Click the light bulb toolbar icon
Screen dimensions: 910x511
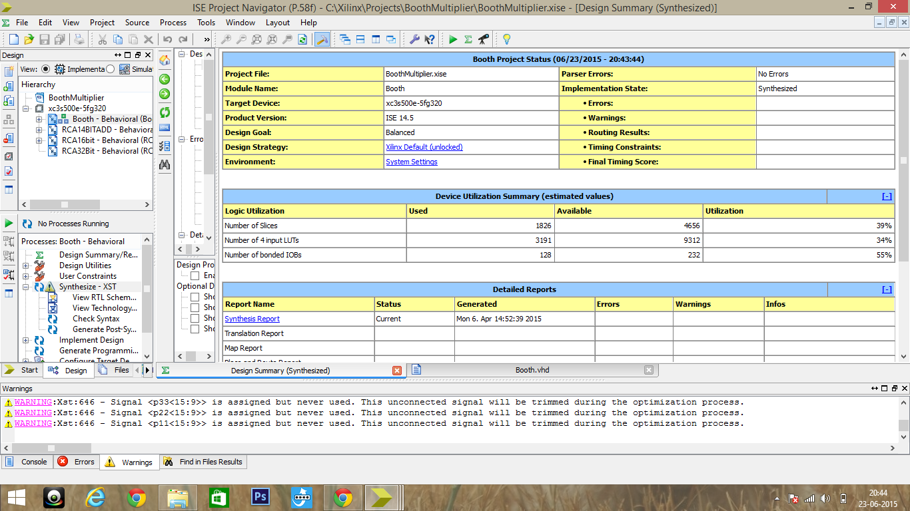(x=507, y=39)
